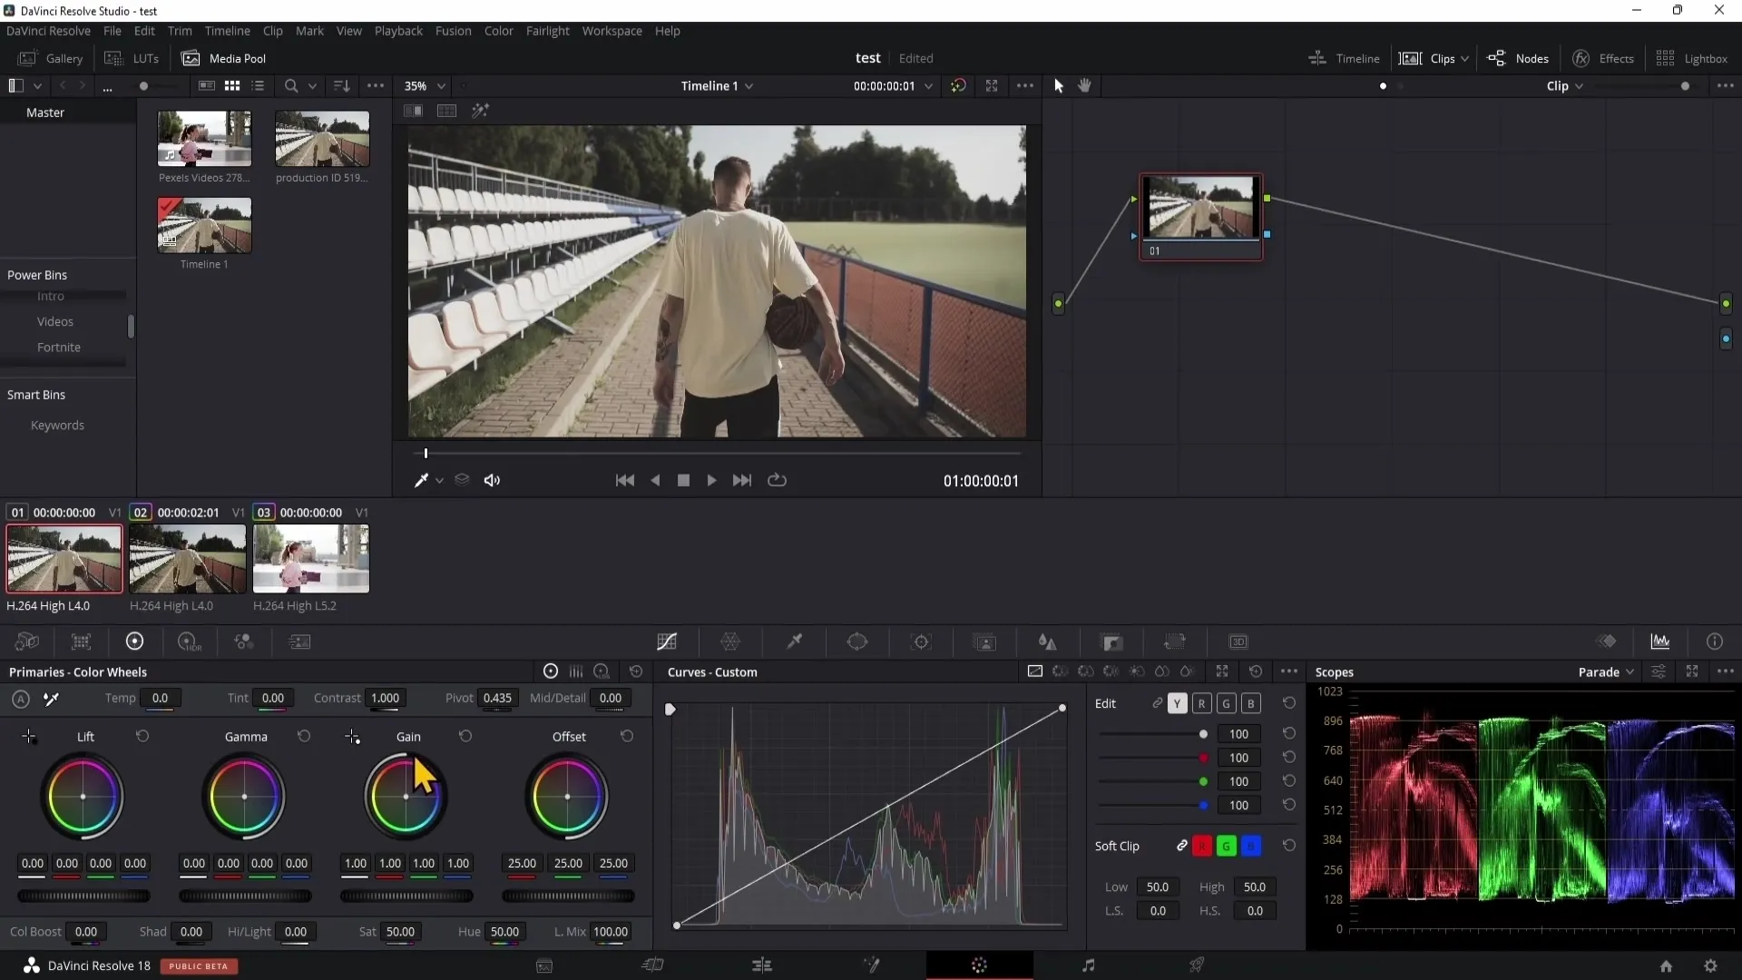The width and height of the screenshot is (1742, 980).
Task: Select the Color Curves tool icon
Action: pyautogui.click(x=669, y=642)
